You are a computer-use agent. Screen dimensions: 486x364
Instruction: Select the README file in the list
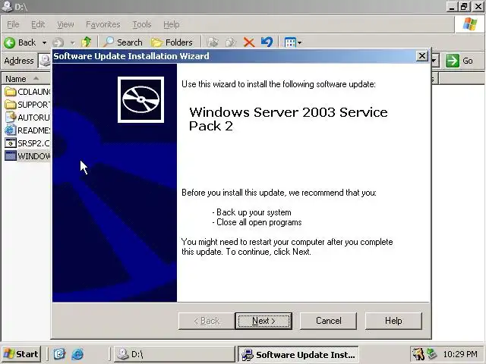(x=28, y=130)
